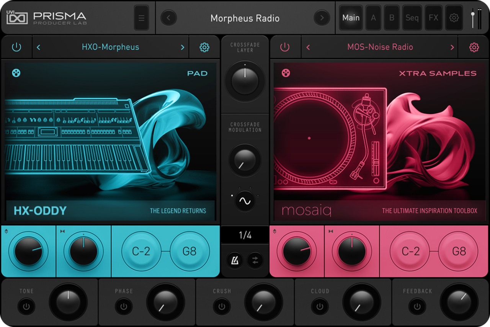Open settings gear for the HXO-Morpheus layer
The image size is (490, 327).
[204, 47]
